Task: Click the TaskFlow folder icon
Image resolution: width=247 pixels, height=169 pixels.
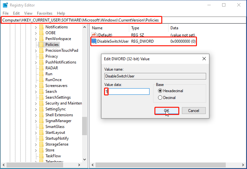Action: pyautogui.click(x=42, y=156)
